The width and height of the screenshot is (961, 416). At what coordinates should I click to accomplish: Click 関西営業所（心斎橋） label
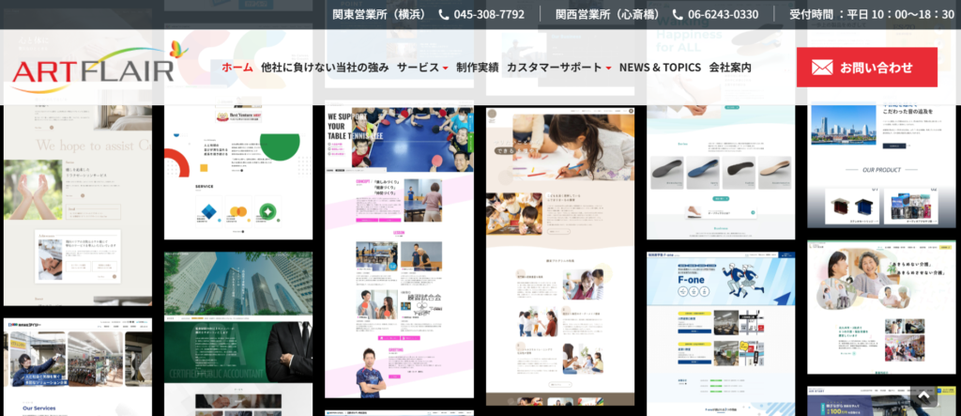click(x=609, y=15)
